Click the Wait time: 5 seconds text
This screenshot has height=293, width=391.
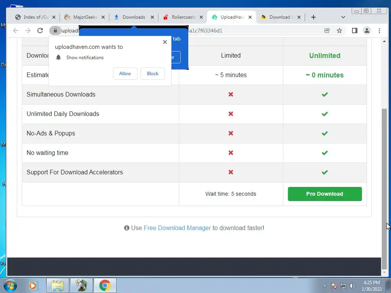231,194
